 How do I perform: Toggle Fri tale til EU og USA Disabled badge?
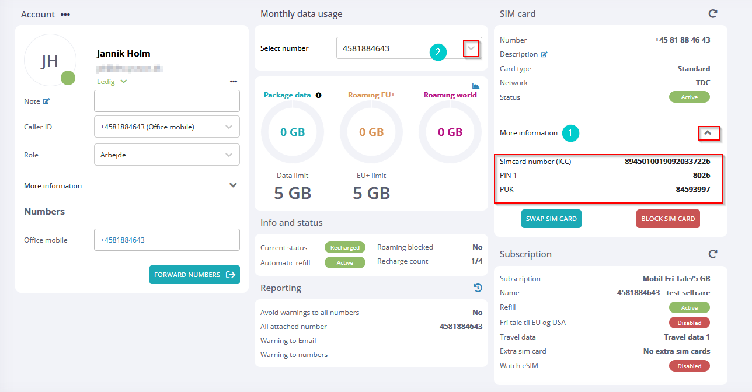tap(690, 323)
